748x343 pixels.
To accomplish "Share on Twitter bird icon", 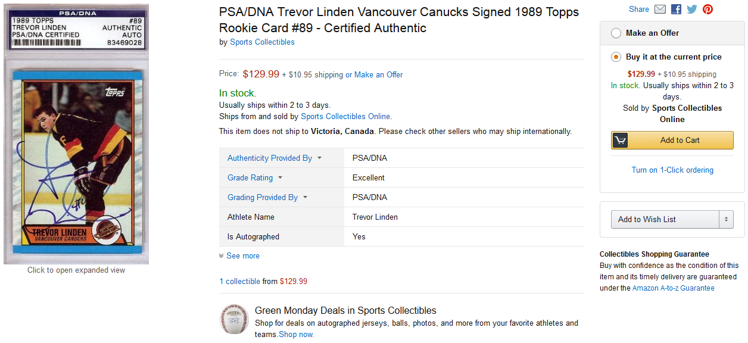I will 691,10.
